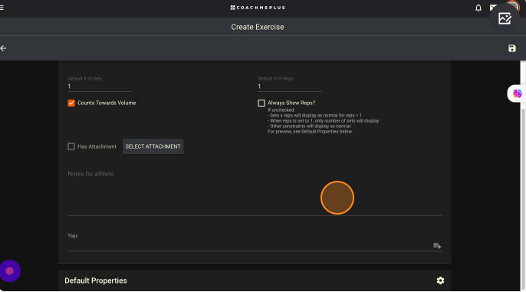
Task: Enable Always Show Reps checkbox
Action: 261,103
